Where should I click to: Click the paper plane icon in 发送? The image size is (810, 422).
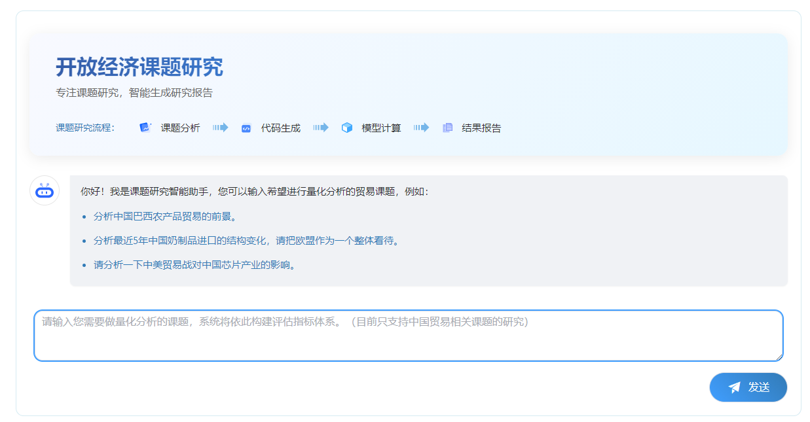[x=735, y=387]
